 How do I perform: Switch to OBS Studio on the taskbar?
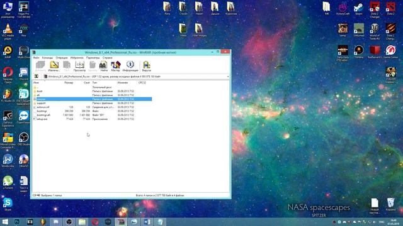pyautogui.click(x=69, y=222)
